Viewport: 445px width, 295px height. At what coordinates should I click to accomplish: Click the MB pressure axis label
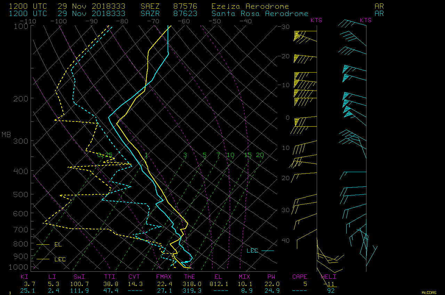point(6,135)
